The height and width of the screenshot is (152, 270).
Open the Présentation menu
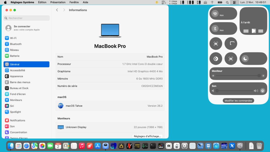(58, 2)
